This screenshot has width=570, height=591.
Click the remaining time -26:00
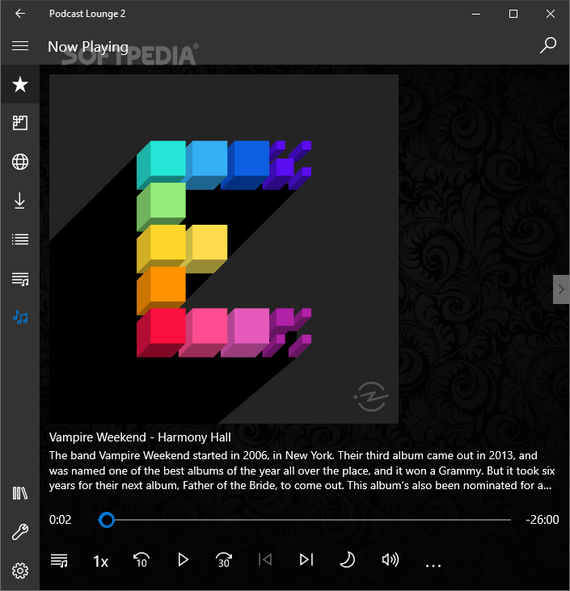[542, 520]
